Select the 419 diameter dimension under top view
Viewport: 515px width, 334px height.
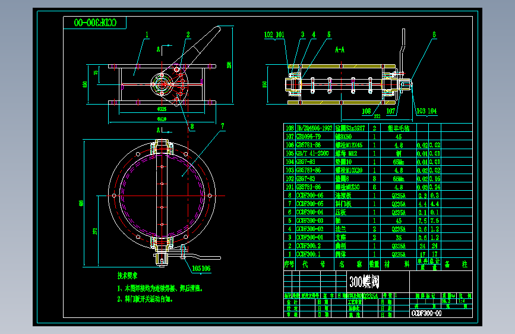[x=162, y=119]
